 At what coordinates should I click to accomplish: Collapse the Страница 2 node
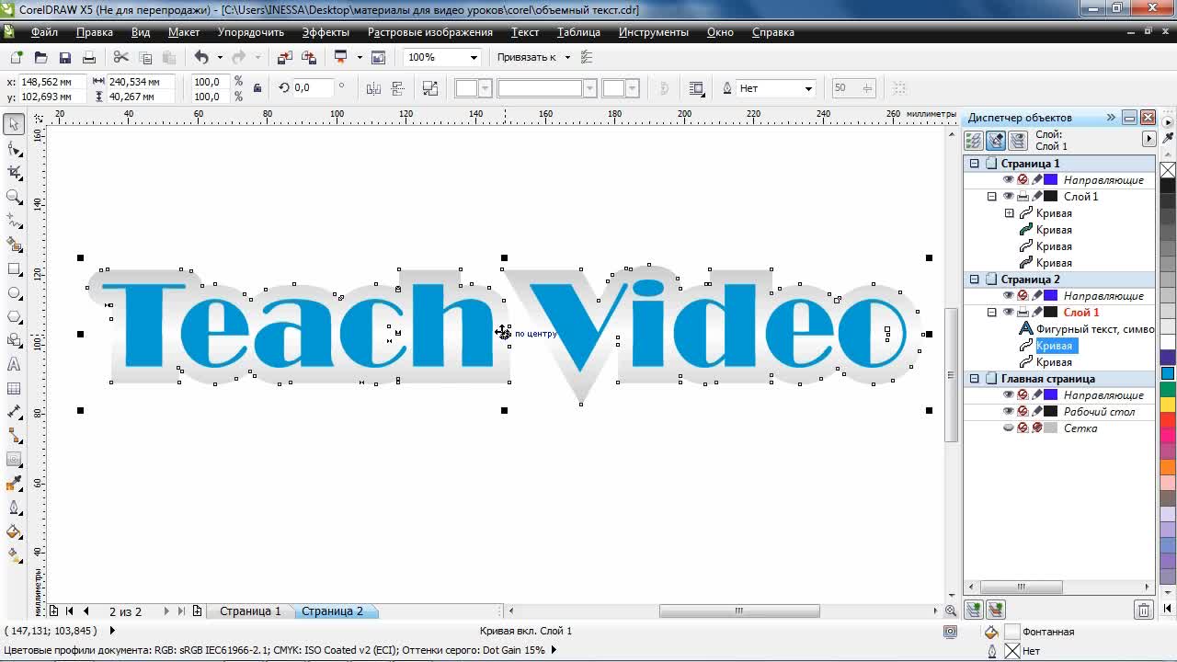(974, 280)
